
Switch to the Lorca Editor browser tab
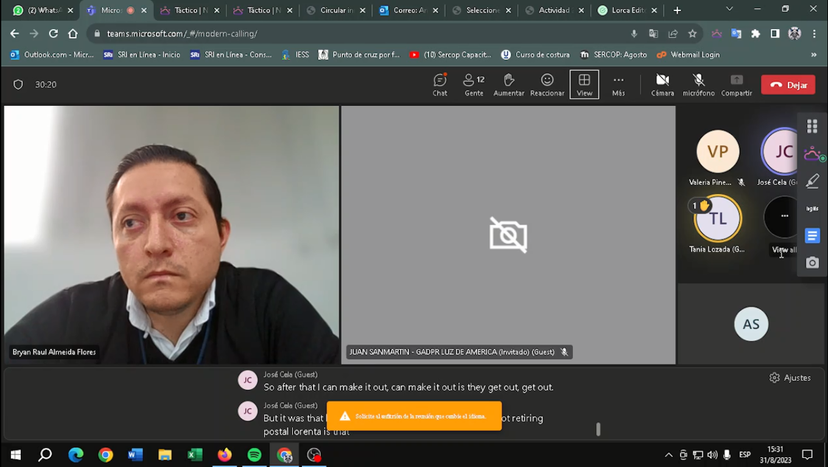coord(627,10)
